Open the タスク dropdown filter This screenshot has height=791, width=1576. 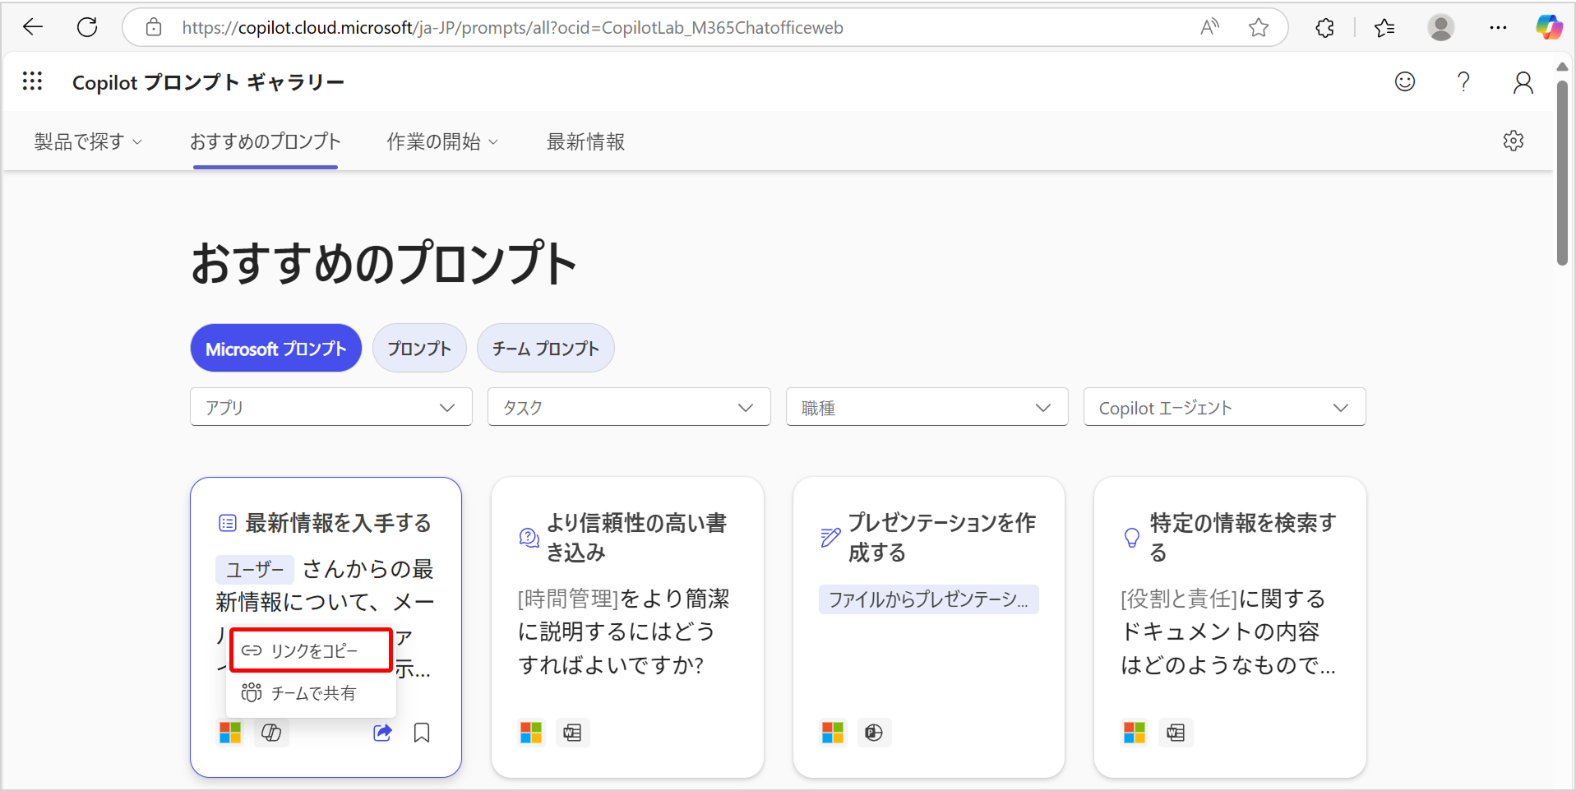(x=629, y=408)
